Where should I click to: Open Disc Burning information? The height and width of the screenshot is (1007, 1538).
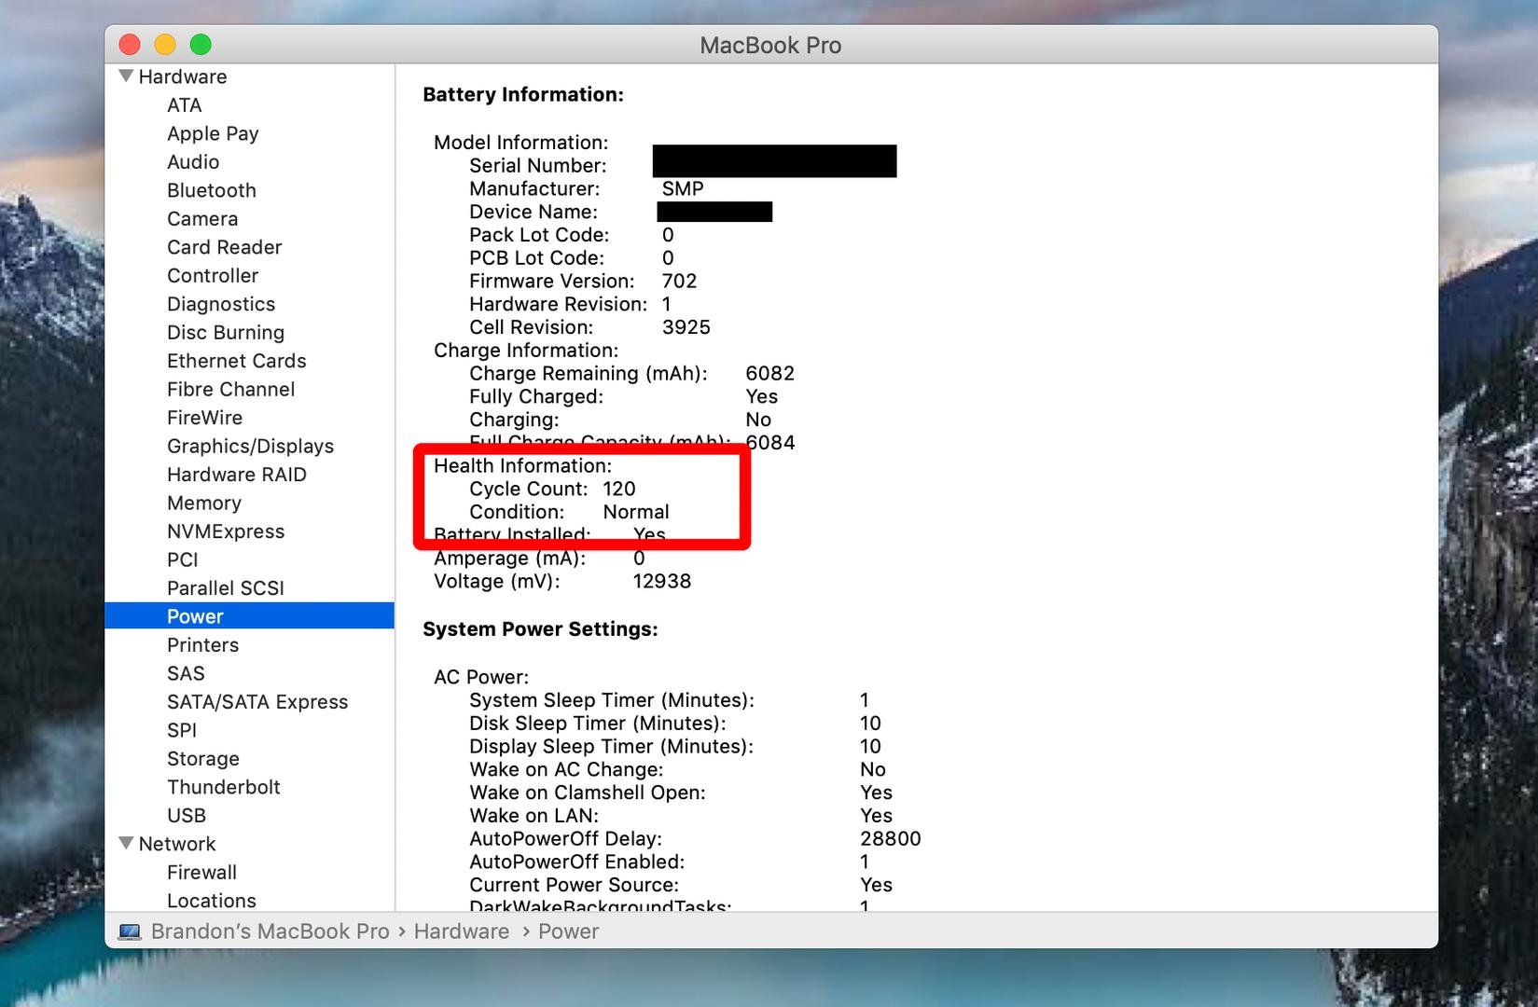pyautogui.click(x=226, y=333)
